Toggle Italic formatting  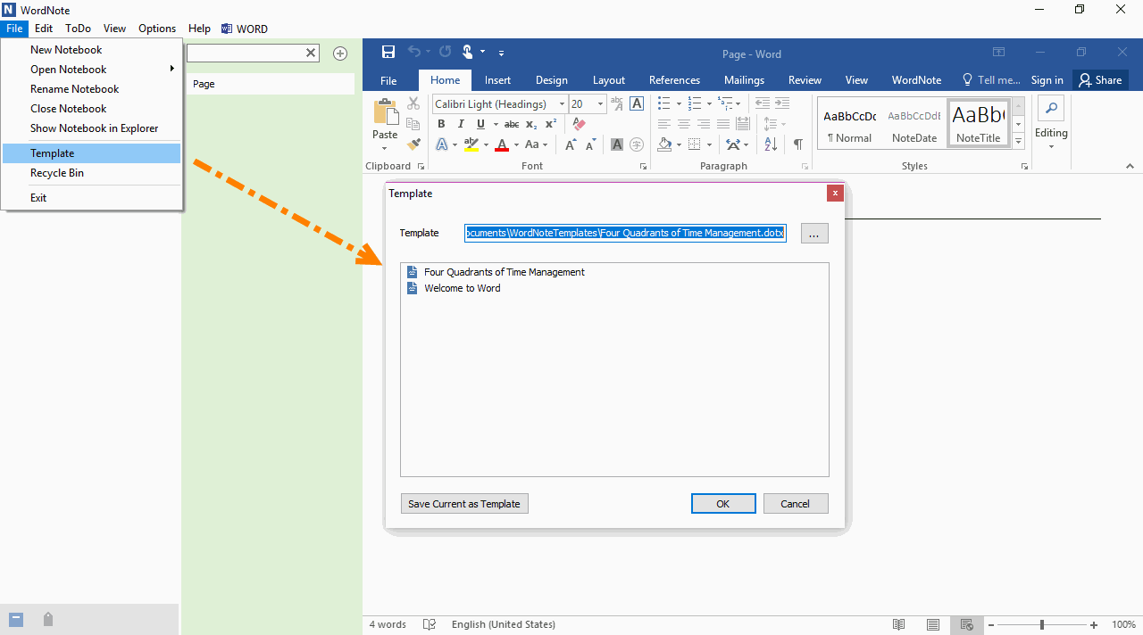tap(462, 124)
